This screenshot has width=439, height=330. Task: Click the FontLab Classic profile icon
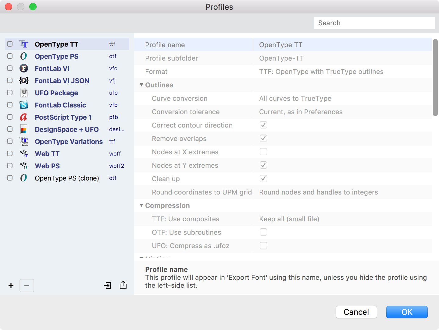[24, 105]
